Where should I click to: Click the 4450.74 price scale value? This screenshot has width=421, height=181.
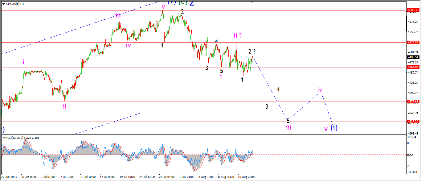point(413,72)
